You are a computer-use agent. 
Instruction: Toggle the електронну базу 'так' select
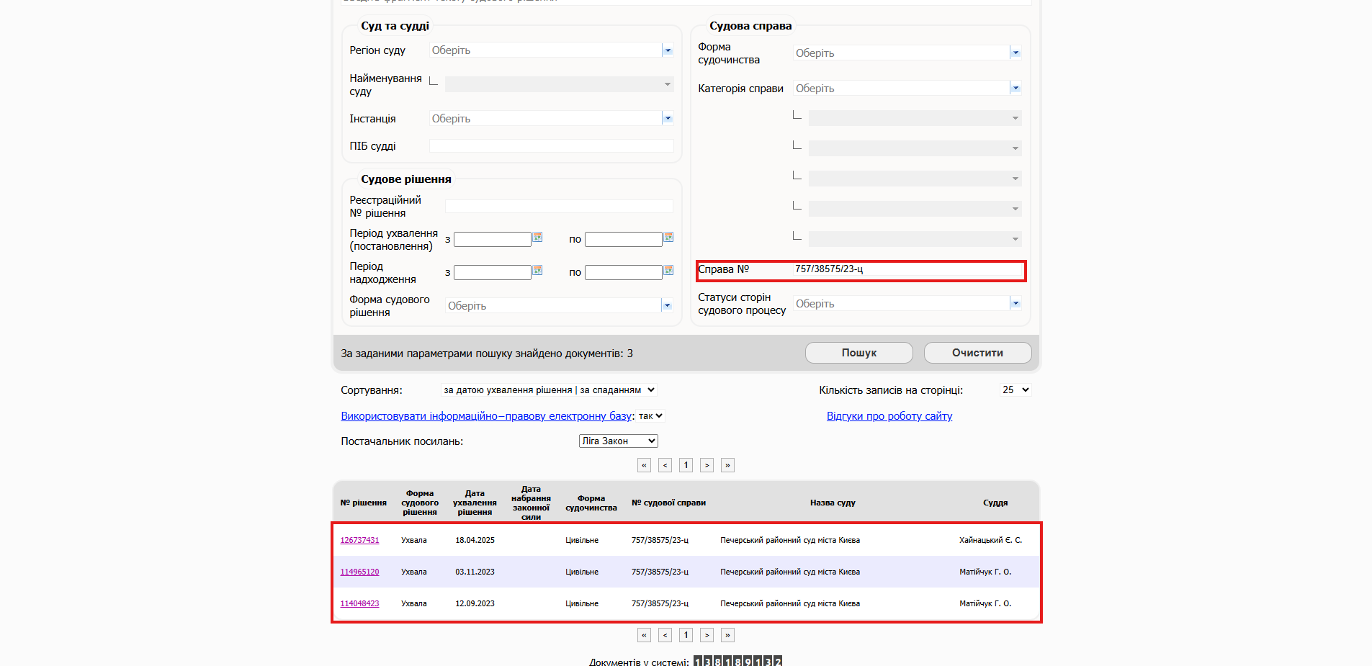click(650, 415)
